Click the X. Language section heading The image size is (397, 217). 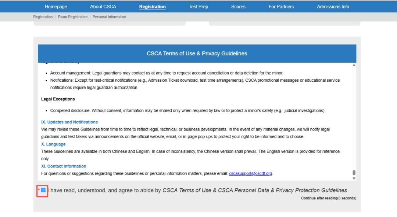[53, 144]
